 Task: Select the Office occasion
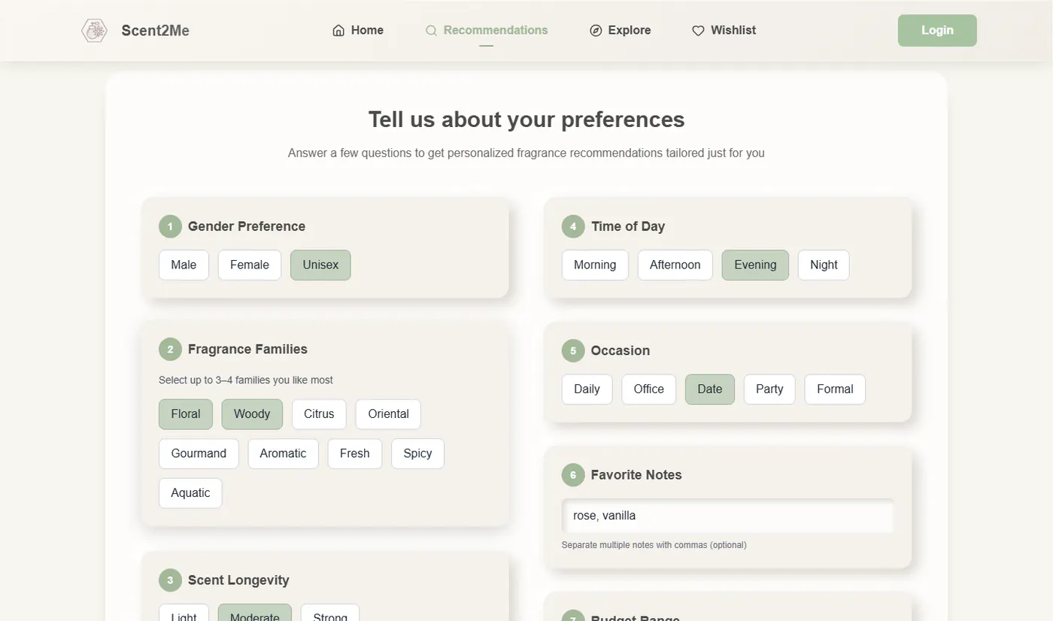pyautogui.click(x=648, y=389)
